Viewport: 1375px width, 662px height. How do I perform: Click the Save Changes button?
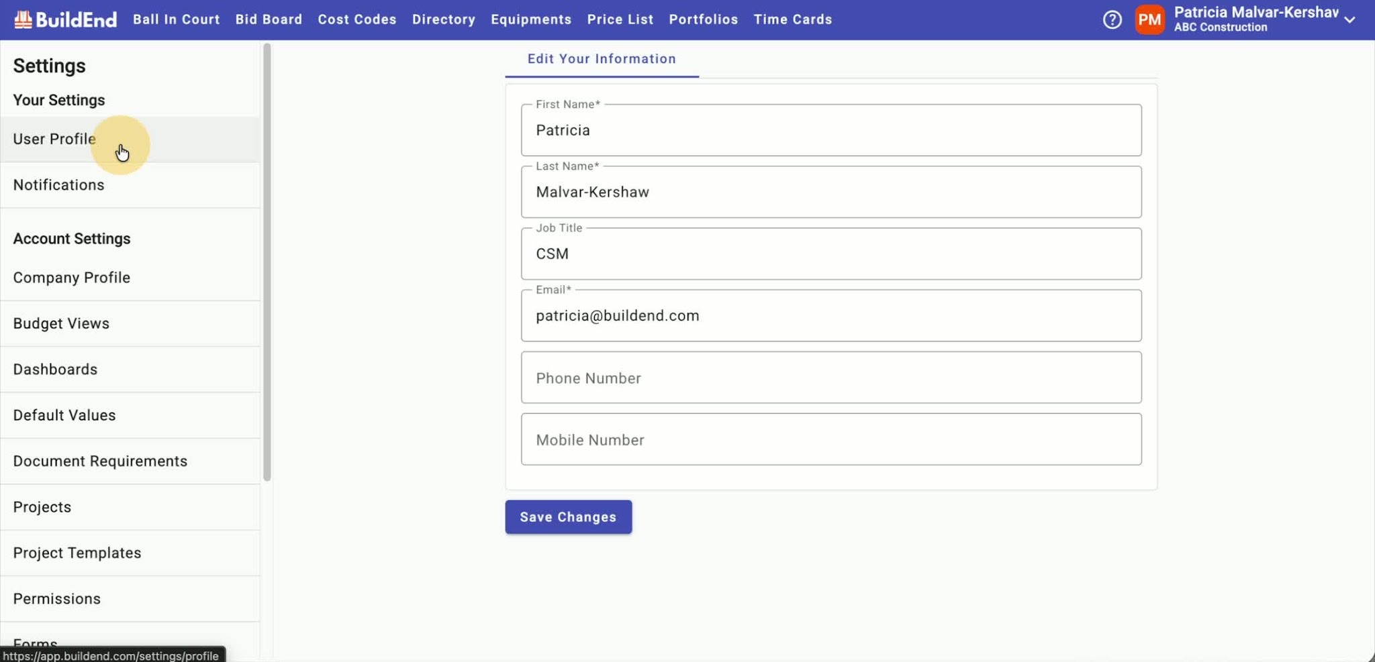(568, 517)
